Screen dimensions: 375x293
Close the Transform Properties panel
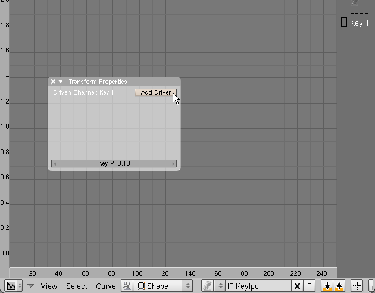coord(54,82)
